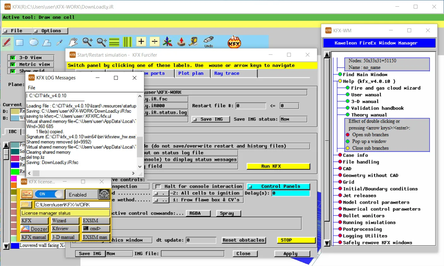Select the ellipse drawing tool
The image size is (444, 266).
pos(33,42)
